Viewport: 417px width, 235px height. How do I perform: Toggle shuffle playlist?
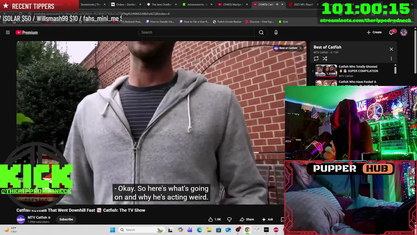pos(325,58)
